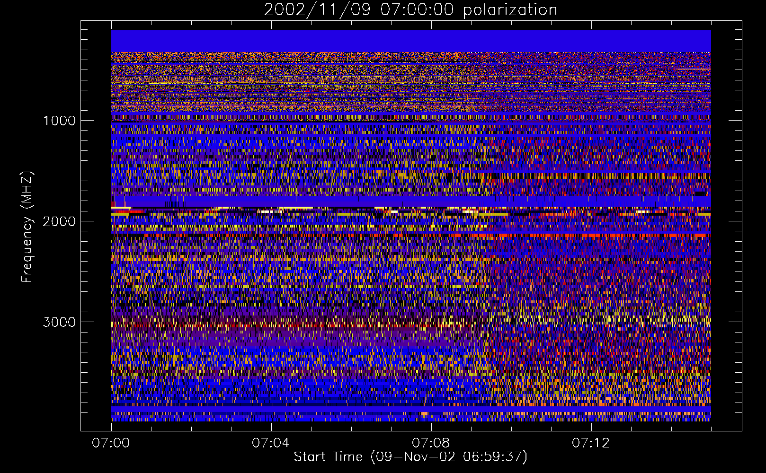Screen dimensions: 766x473
Task: Click the "3000" frequency tick label
Action: 59,322
